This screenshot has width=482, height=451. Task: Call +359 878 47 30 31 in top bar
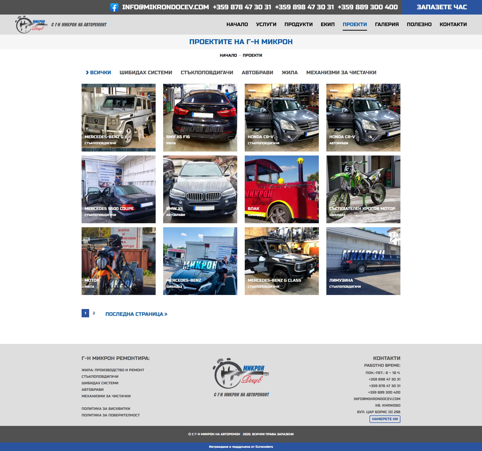coord(242,7)
